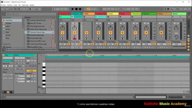Open the Edición menu
The height and width of the screenshot is (108, 192).
point(10,5)
